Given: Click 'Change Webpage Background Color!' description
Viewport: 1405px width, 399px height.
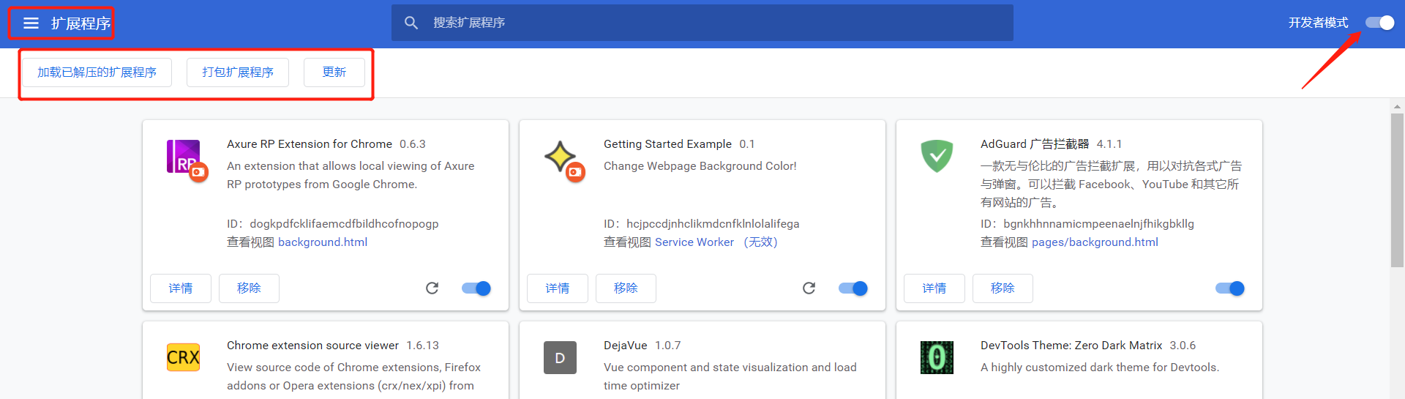Looking at the screenshot, I should coord(700,166).
